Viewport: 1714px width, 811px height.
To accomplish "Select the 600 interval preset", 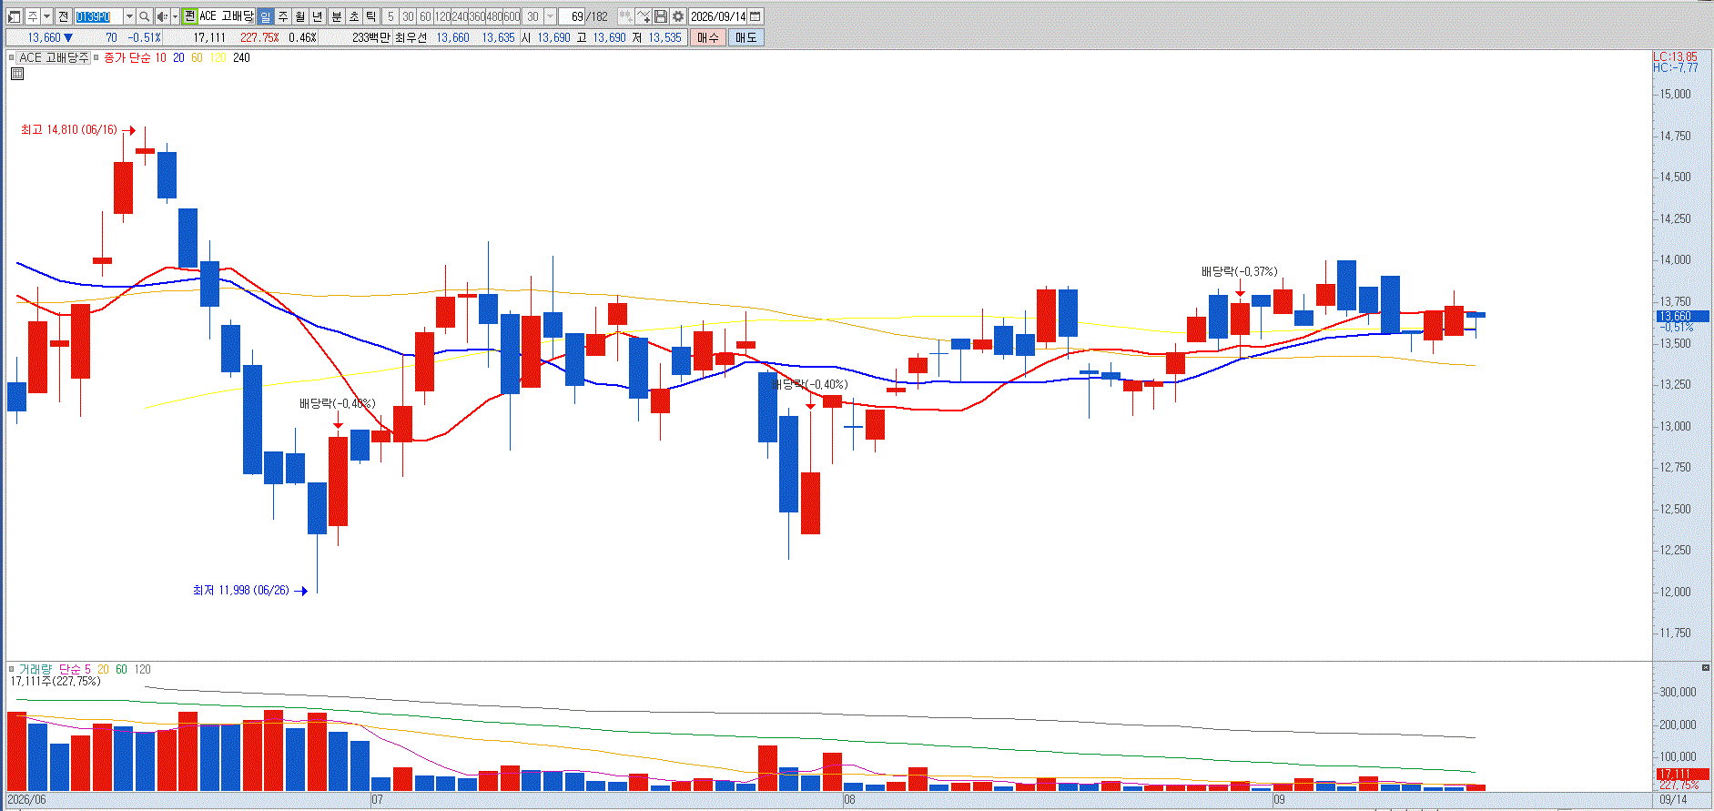I will tap(512, 16).
